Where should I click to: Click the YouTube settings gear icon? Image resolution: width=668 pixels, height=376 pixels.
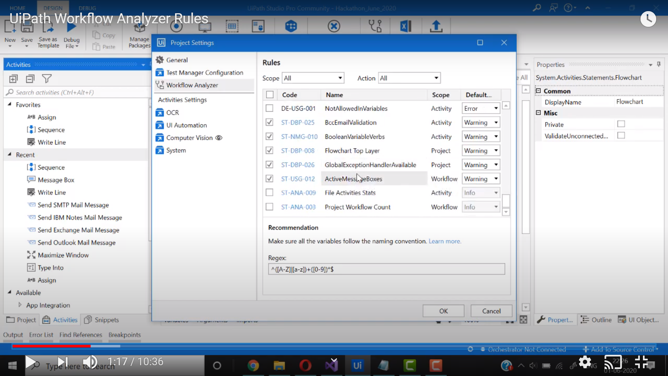[x=585, y=362]
